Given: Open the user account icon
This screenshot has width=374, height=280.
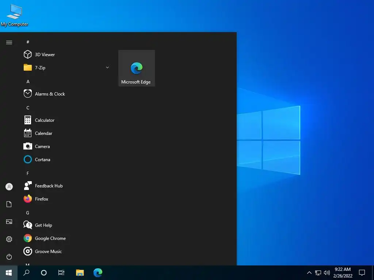Looking at the screenshot, I should tap(9, 187).
